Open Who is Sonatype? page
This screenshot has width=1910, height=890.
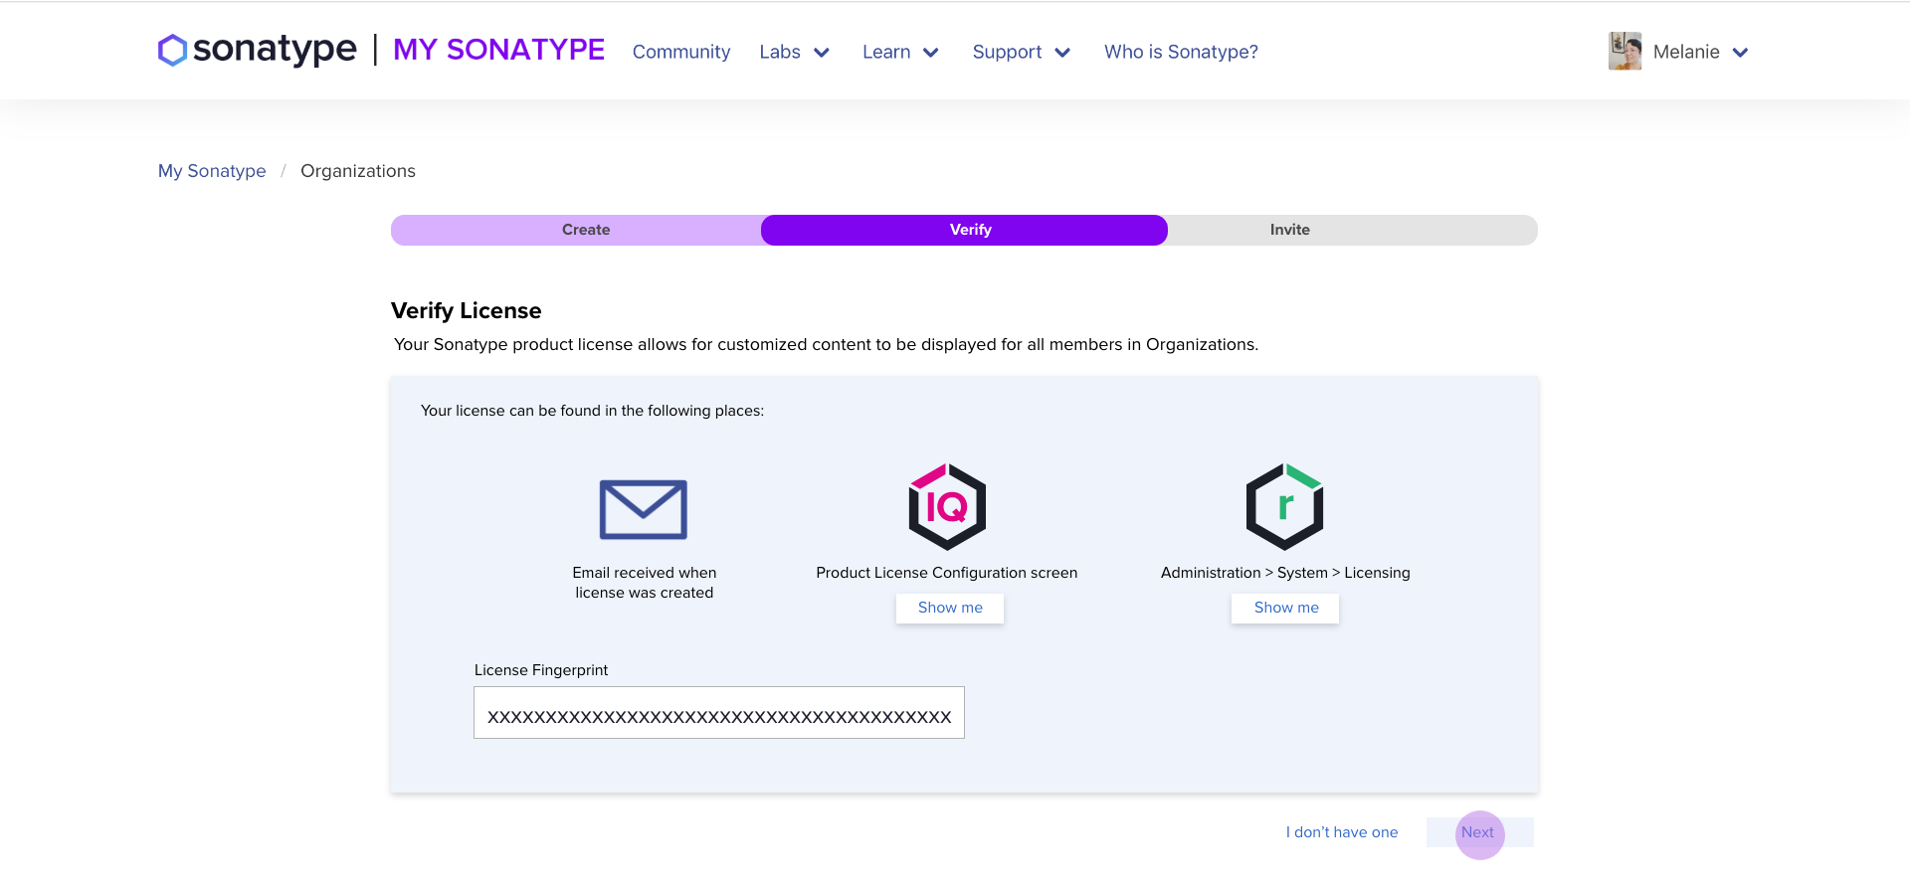[x=1181, y=52]
